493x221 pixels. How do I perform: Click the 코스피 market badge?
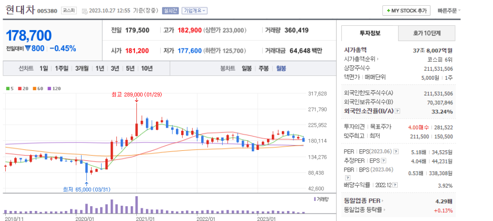pos(68,11)
